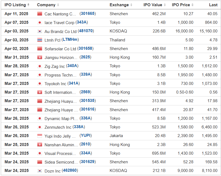Viewport: 221px width, 176px height.
Task: Open ticker link 2625
Action: click(x=85, y=57)
